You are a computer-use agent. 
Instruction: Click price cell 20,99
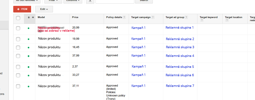click(x=76, y=27)
